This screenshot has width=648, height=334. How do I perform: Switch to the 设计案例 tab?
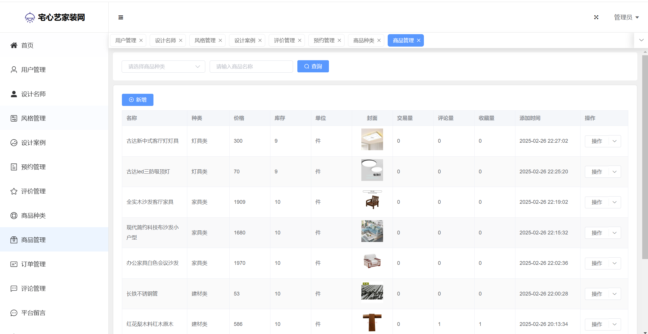(x=244, y=41)
